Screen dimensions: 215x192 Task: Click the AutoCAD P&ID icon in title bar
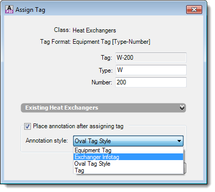[x=9, y=9]
